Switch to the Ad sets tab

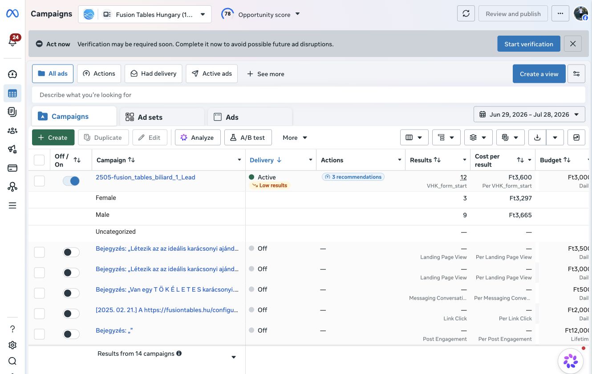click(x=162, y=117)
